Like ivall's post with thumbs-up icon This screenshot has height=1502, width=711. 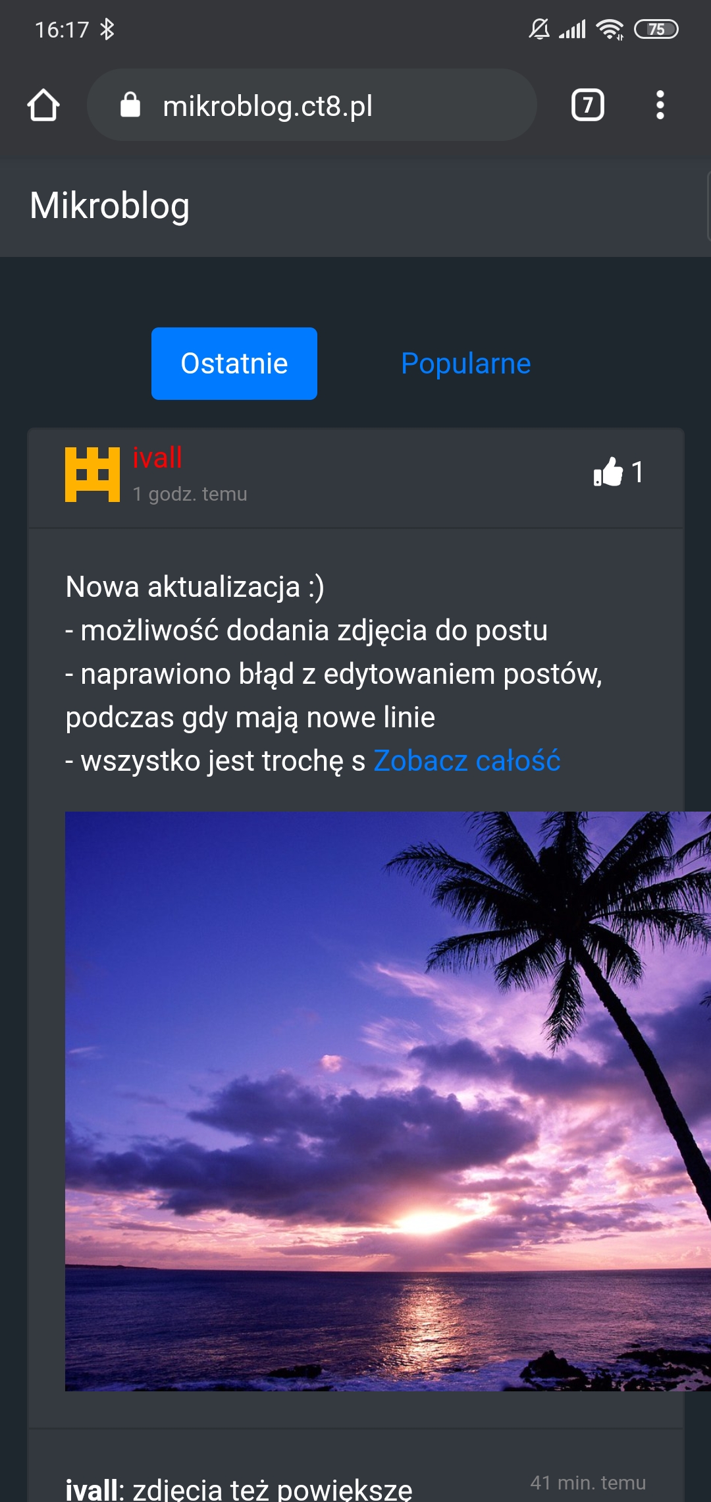pos(608,472)
